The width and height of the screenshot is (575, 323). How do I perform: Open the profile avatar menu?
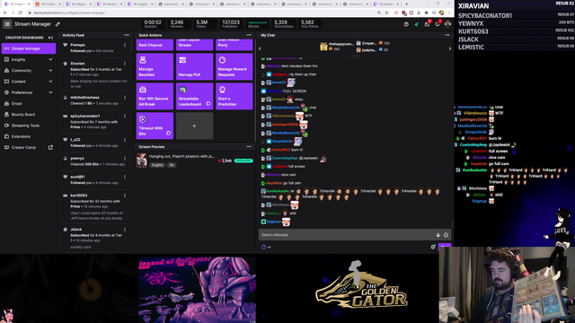[447, 24]
